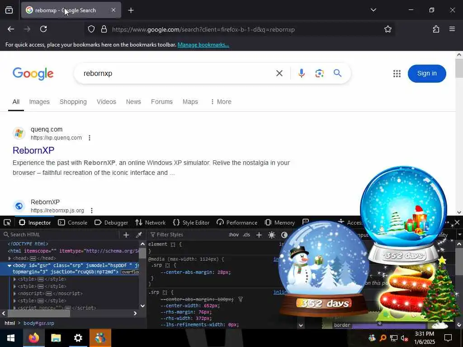Open the RebornXP result title link
This screenshot has width=463, height=347.
click(x=33, y=150)
